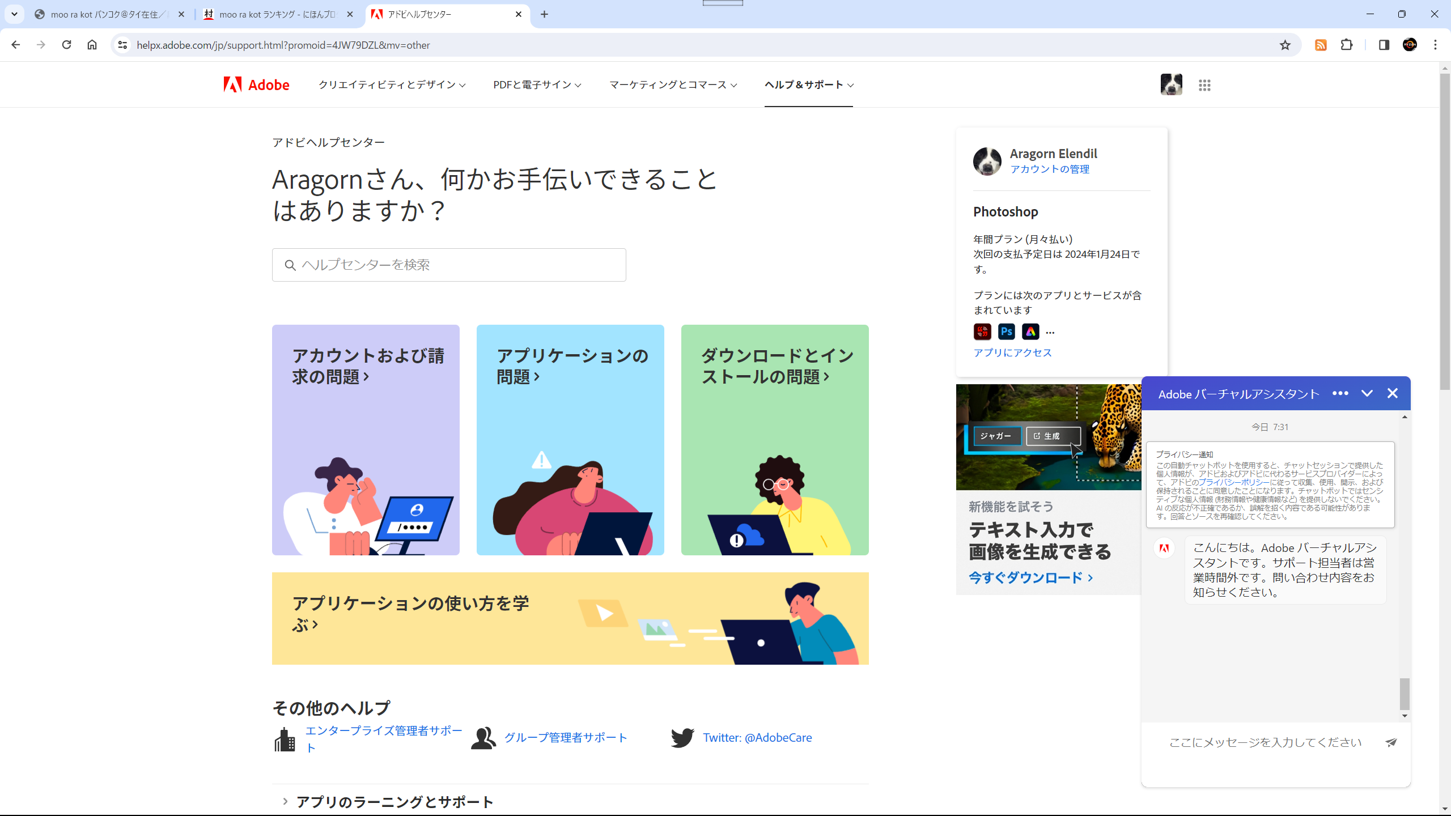Image resolution: width=1451 pixels, height=816 pixels.
Task: Open profile avatar in Adobe header
Action: point(1171,84)
